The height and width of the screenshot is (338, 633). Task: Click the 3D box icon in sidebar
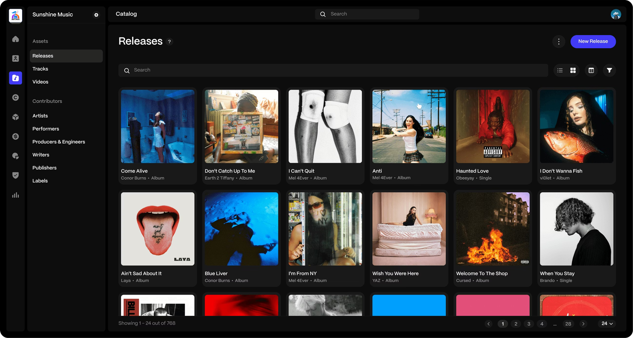(15, 117)
